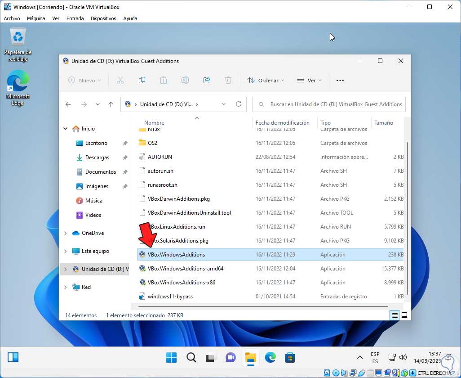Switch to large icons view toggle
Image resolution: width=461 pixels, height=378 pixels.
point(404,315)
